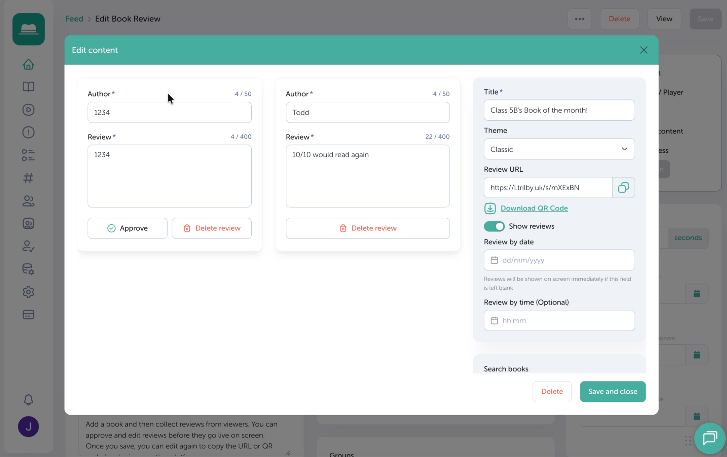Copy the Review URL with copy icon
This screenshot has width=727, height=457.
pos(623,188)
